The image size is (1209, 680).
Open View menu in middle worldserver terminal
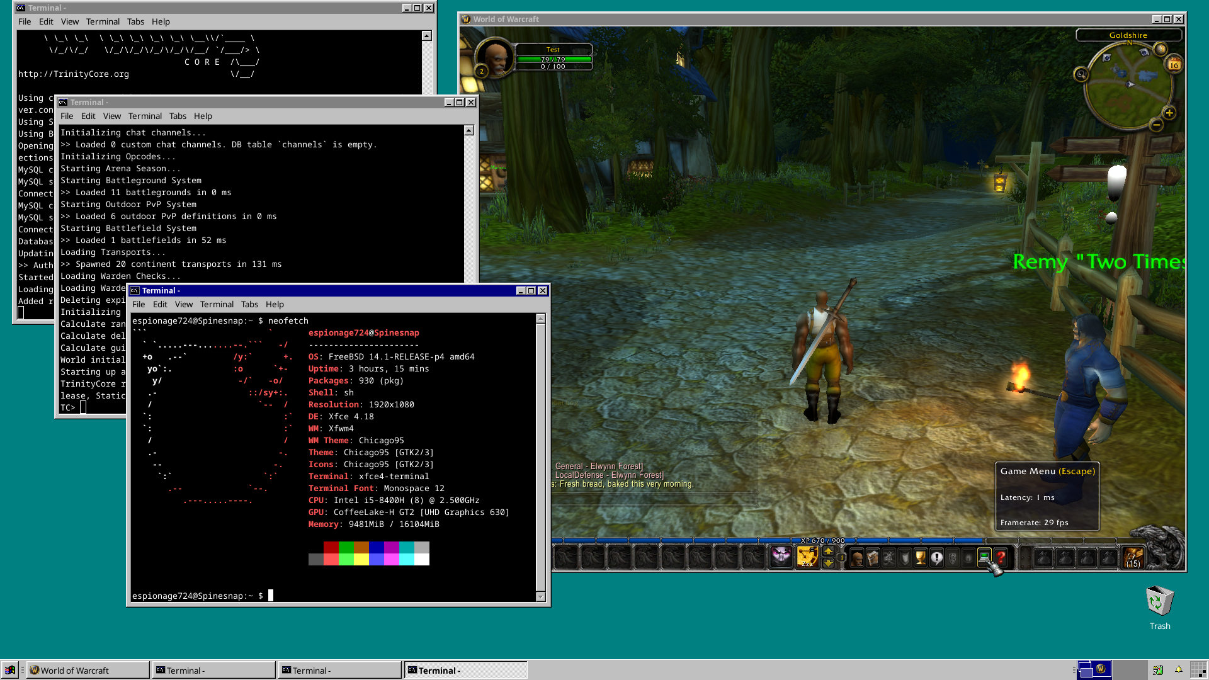pyautogui.click(x=112, y=116)
